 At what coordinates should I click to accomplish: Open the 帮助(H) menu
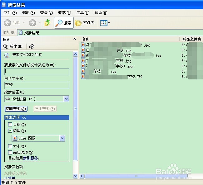pos(101,13)
